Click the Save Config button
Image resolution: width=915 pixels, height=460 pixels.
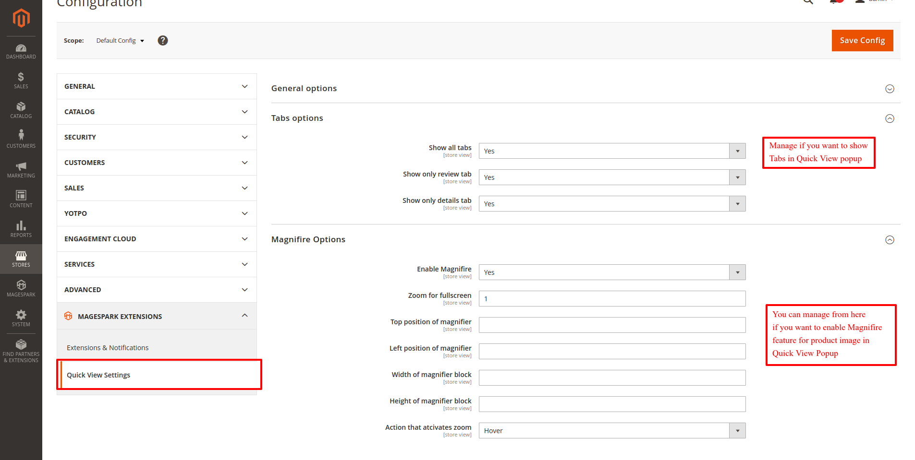(862, 40)
